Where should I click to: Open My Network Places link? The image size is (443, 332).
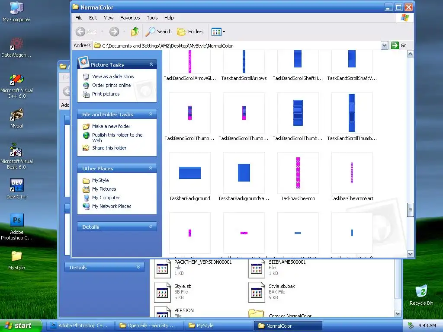tap(112, 206)
